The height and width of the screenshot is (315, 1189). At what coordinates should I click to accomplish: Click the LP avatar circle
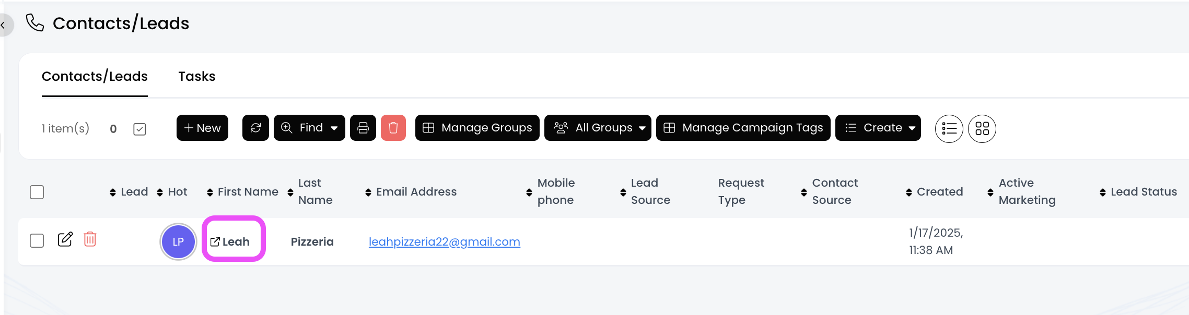(x=178, y=242)
